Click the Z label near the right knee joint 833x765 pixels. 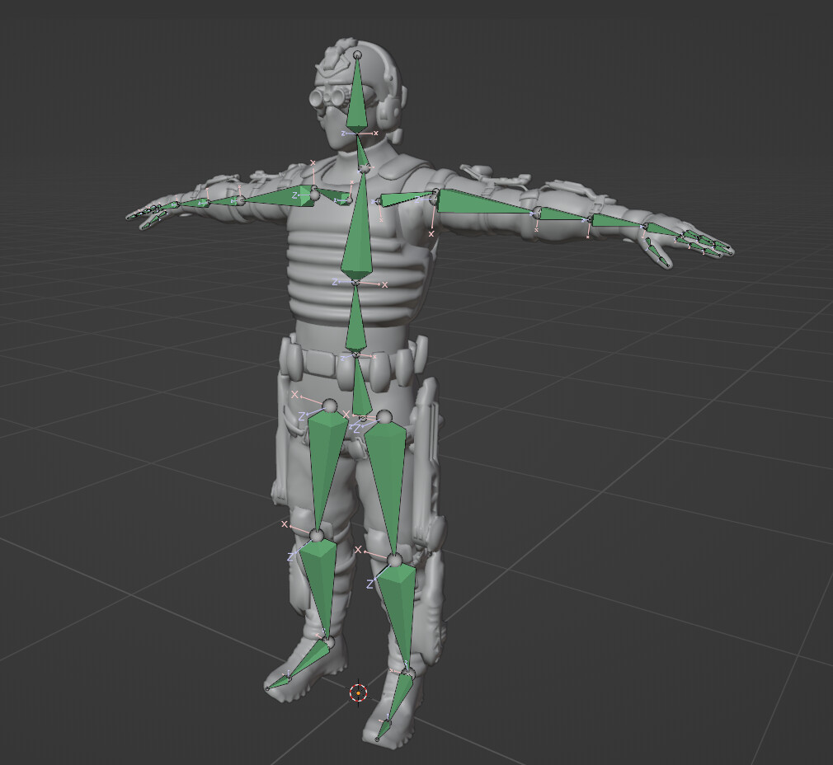[371, 585]
